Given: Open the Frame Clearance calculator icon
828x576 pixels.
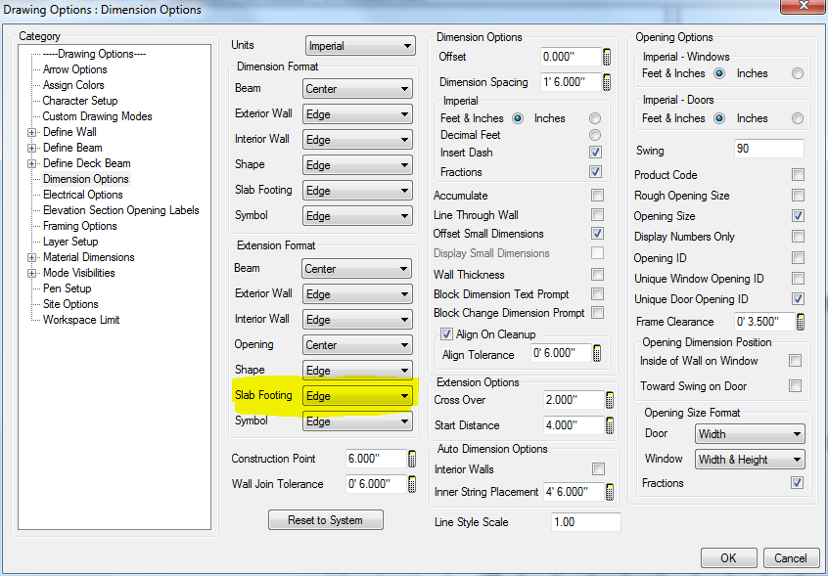Looking at the screenshot, I should click(801, 321).
